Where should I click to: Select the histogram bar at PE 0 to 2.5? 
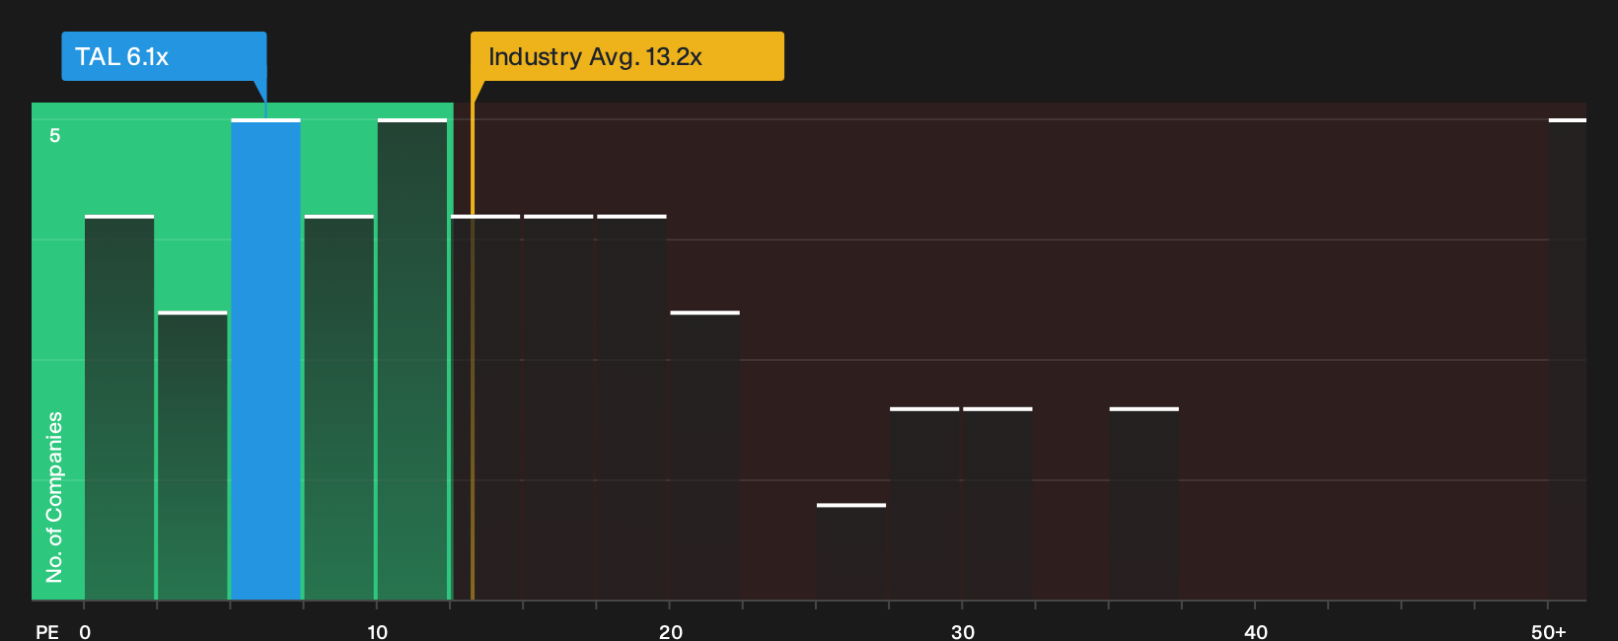pos(119,407)
